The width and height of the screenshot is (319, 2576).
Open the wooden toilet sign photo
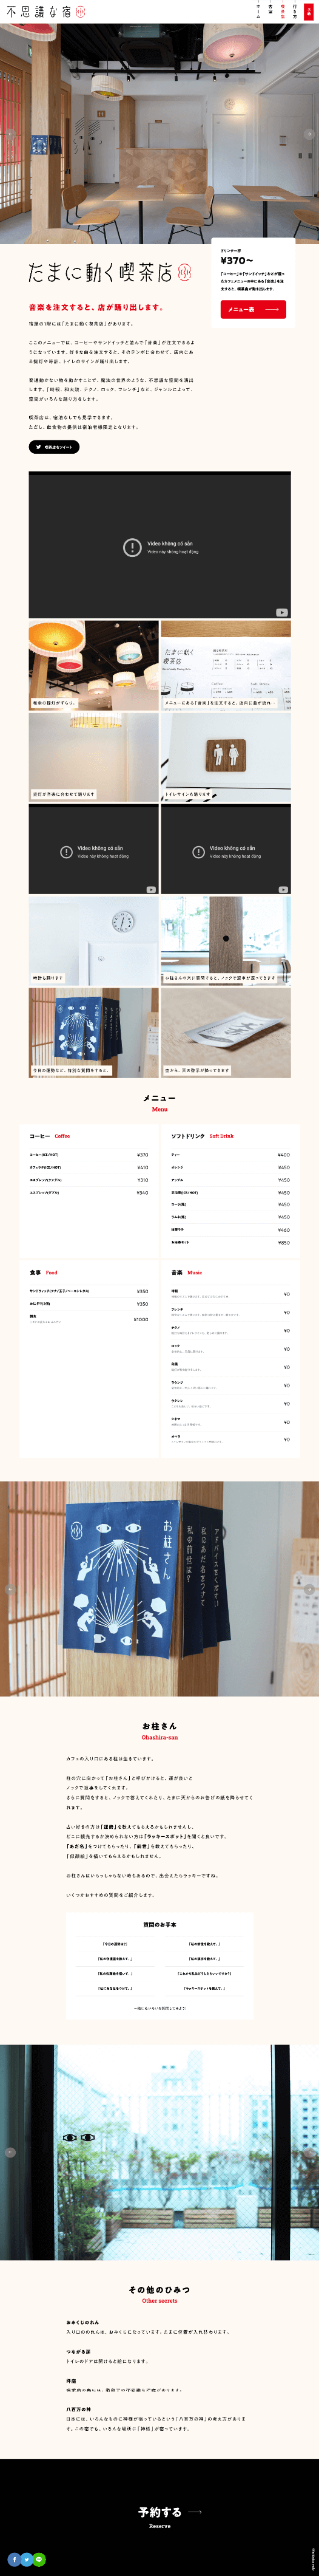[x=226, y=757]
